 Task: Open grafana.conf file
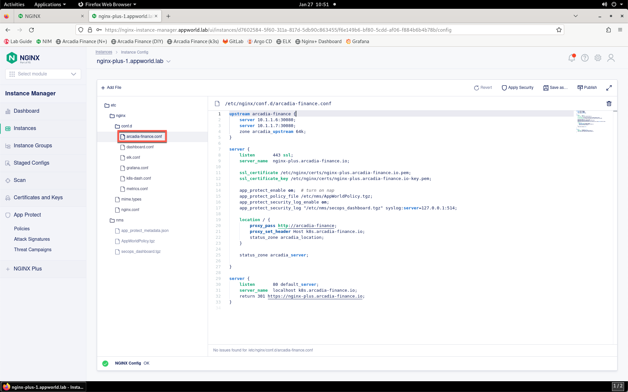tap(134, 168)
